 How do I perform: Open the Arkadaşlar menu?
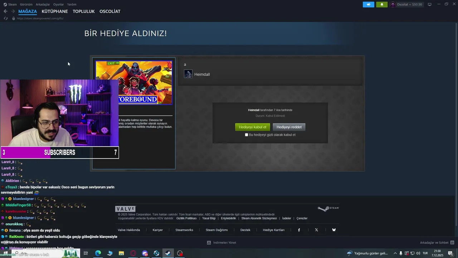(x=43, y=4)
